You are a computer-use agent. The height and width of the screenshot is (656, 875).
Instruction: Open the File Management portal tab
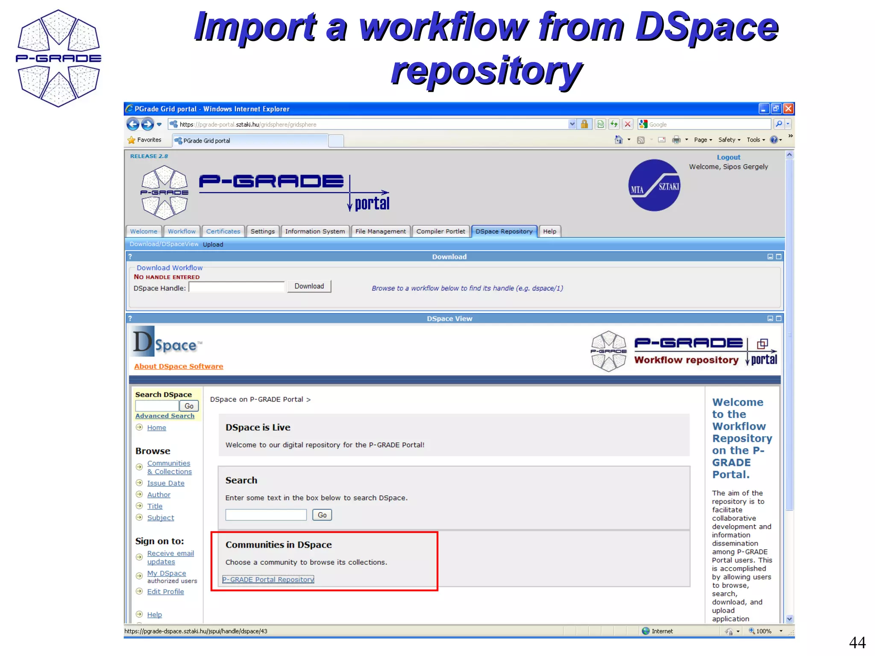[x=380, y=231]
